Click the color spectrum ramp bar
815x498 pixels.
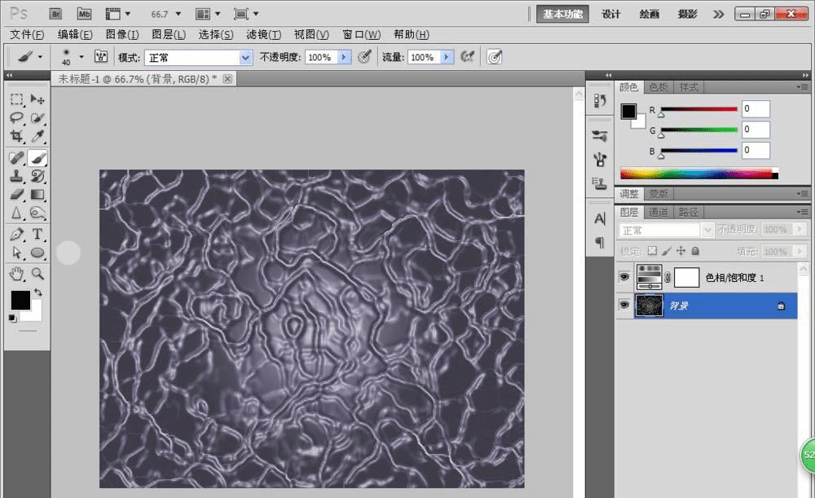tap(698, 173)
